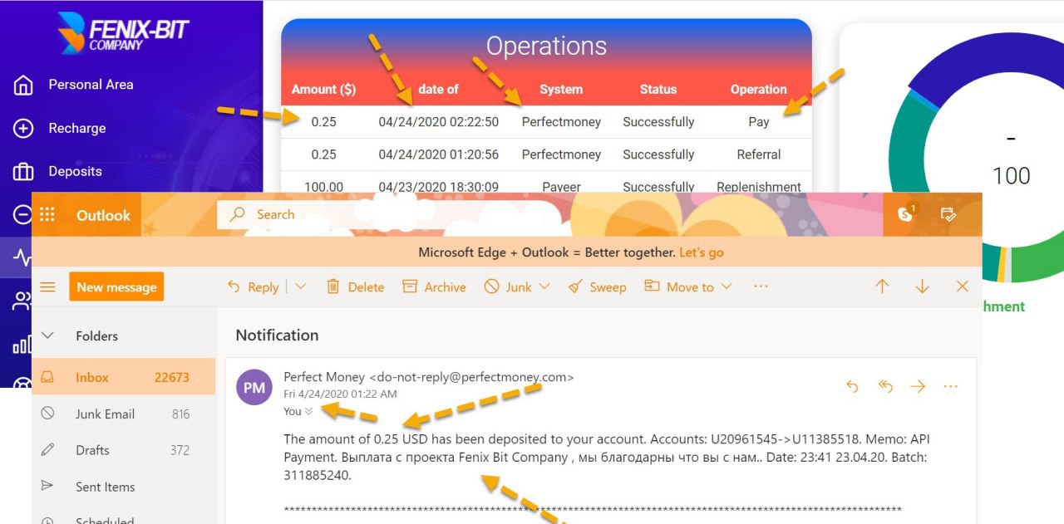Click the Outlook brand title

click(103, 215)
